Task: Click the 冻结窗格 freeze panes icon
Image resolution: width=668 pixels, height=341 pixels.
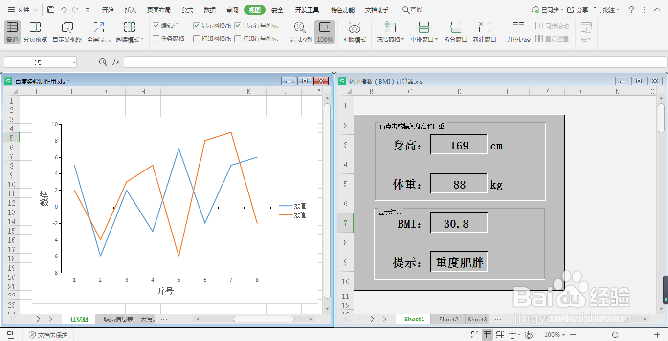Action: point(390,27)
